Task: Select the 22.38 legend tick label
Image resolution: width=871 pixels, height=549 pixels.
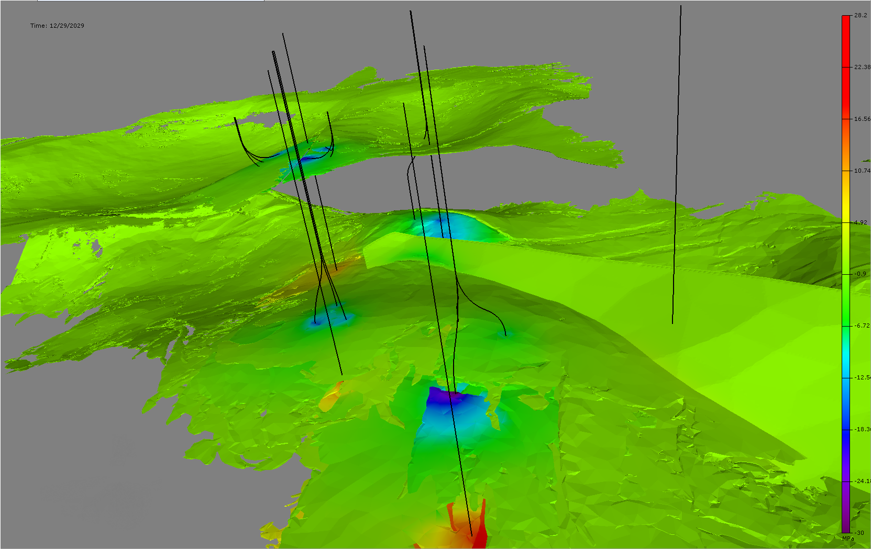Action: 862,68
